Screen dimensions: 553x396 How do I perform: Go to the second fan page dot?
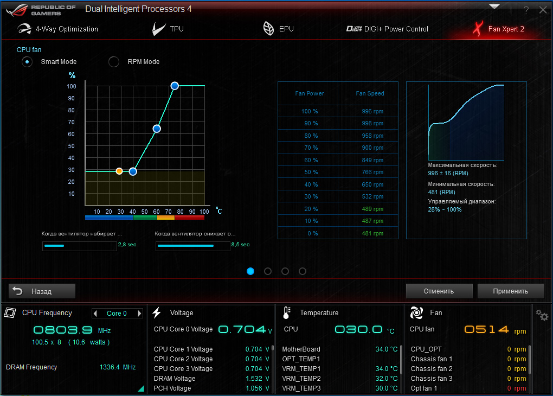click(268, 271)
